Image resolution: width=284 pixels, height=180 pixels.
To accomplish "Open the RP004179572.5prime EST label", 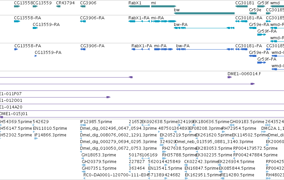I will [255, 149].
